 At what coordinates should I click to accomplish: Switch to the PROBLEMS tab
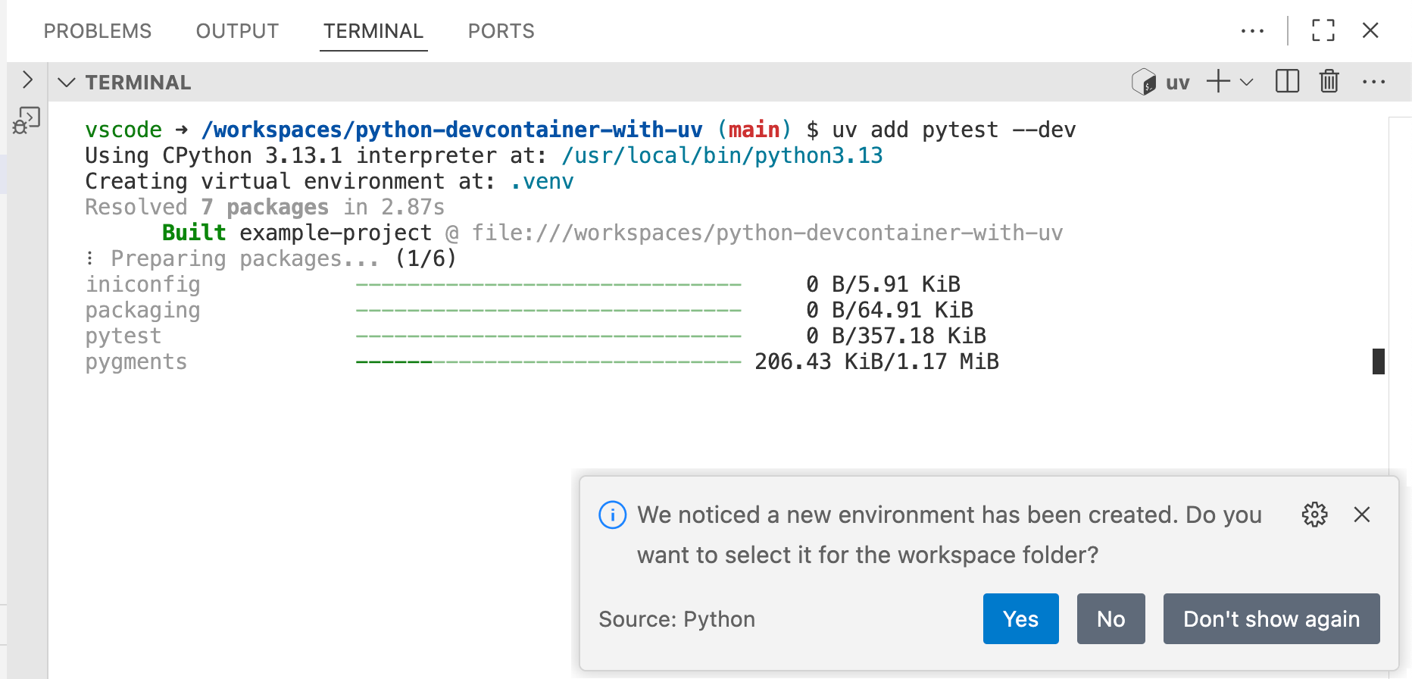(x=98, y=31)
